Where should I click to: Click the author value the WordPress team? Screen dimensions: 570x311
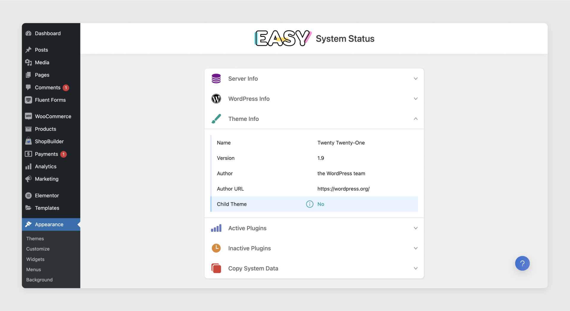tap(341, 173)
